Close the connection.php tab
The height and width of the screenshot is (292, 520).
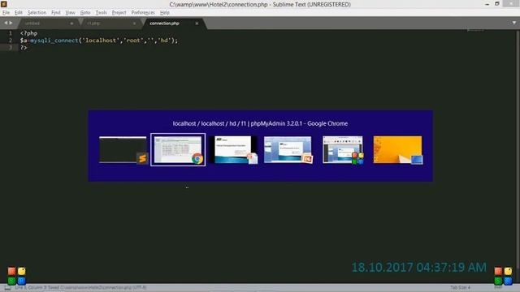click(197, 24)
